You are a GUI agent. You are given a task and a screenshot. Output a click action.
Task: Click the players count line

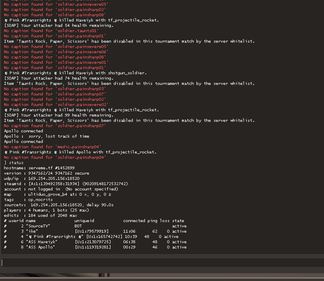pyautogui.click(x=46, y=210)
